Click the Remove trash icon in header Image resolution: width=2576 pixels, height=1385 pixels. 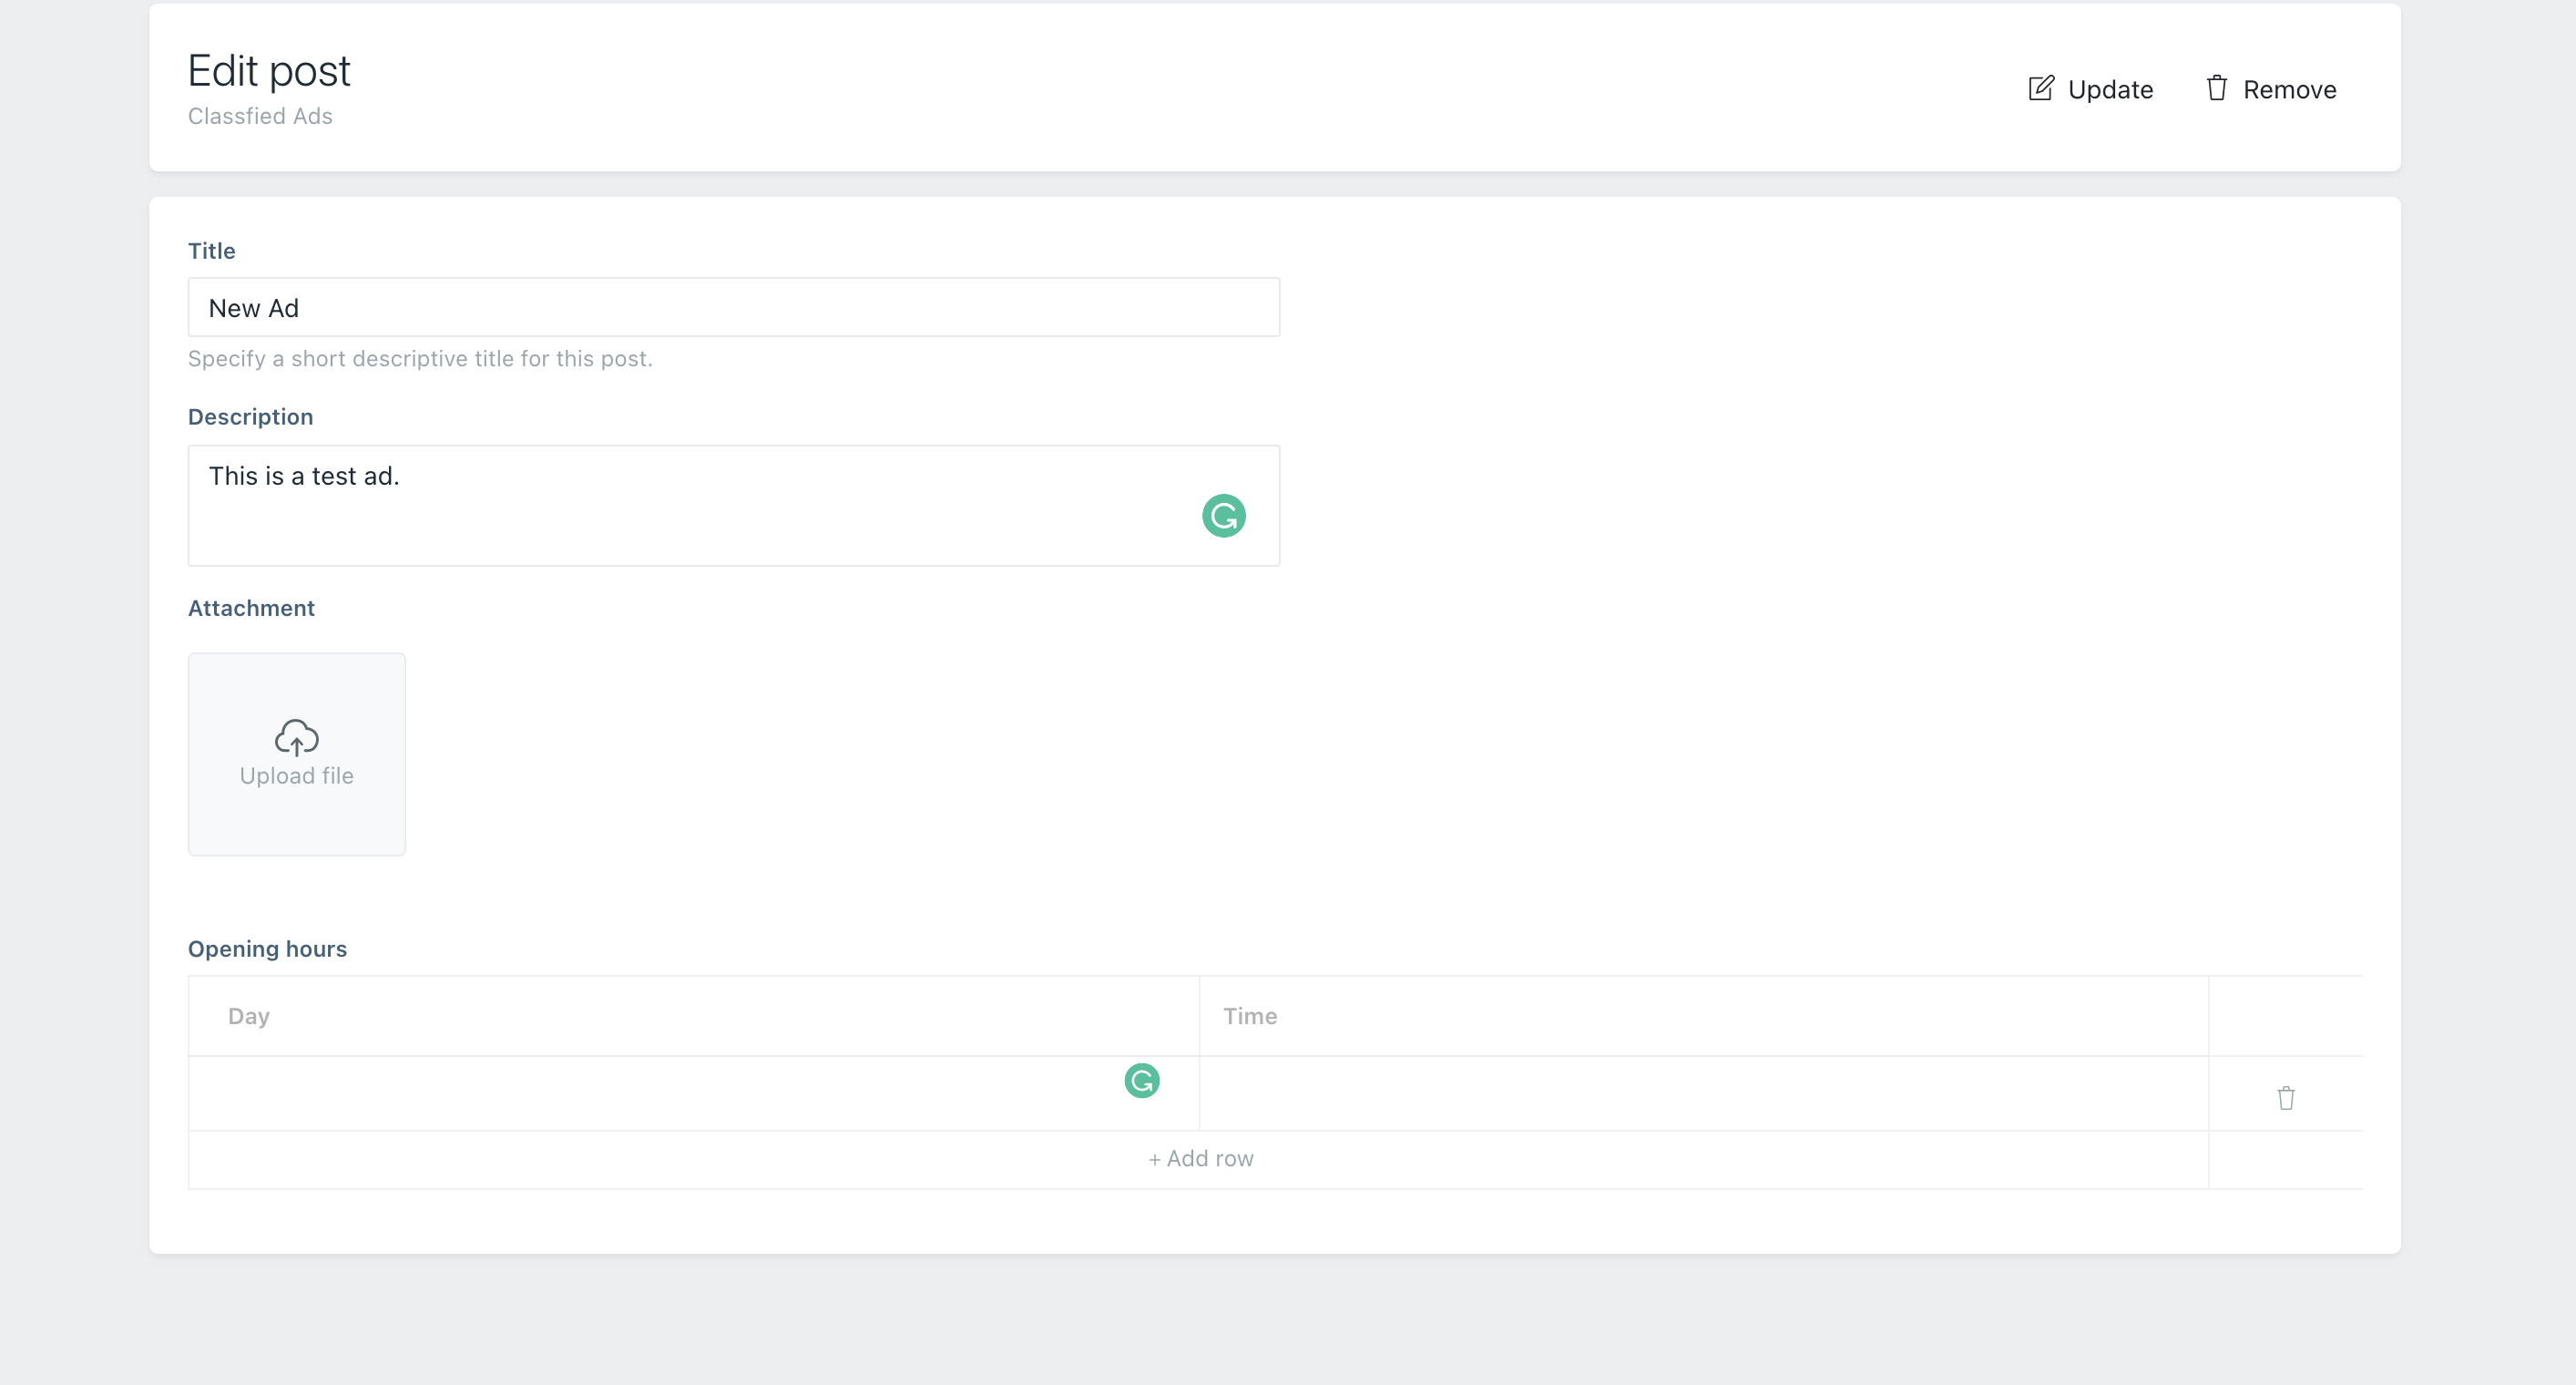[2216, 88]
